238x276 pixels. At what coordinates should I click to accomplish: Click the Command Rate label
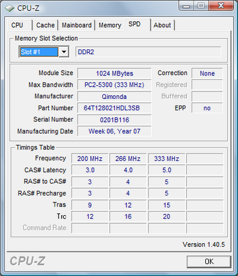[x=44, y=228]
